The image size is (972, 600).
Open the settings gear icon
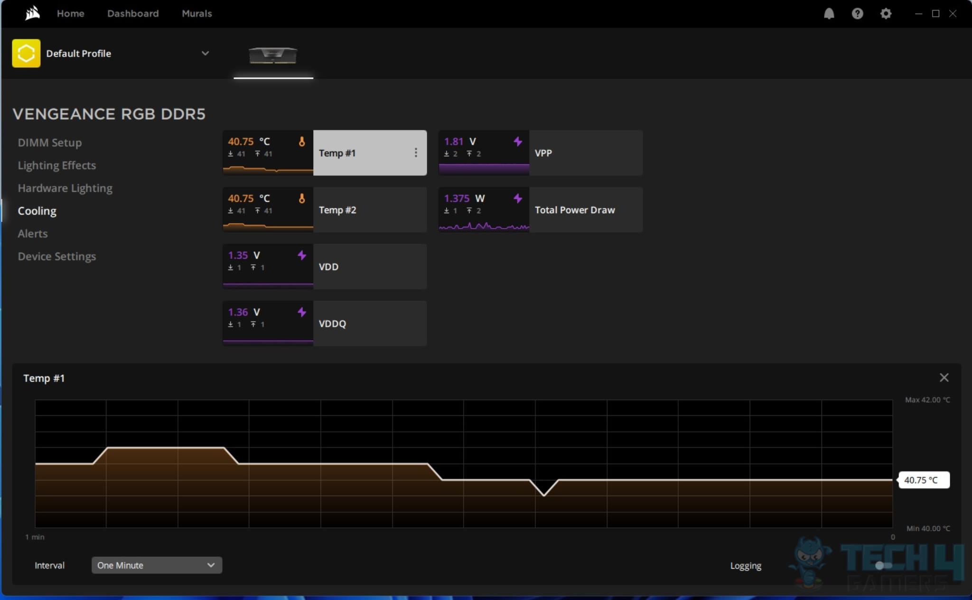pos(886,13)
